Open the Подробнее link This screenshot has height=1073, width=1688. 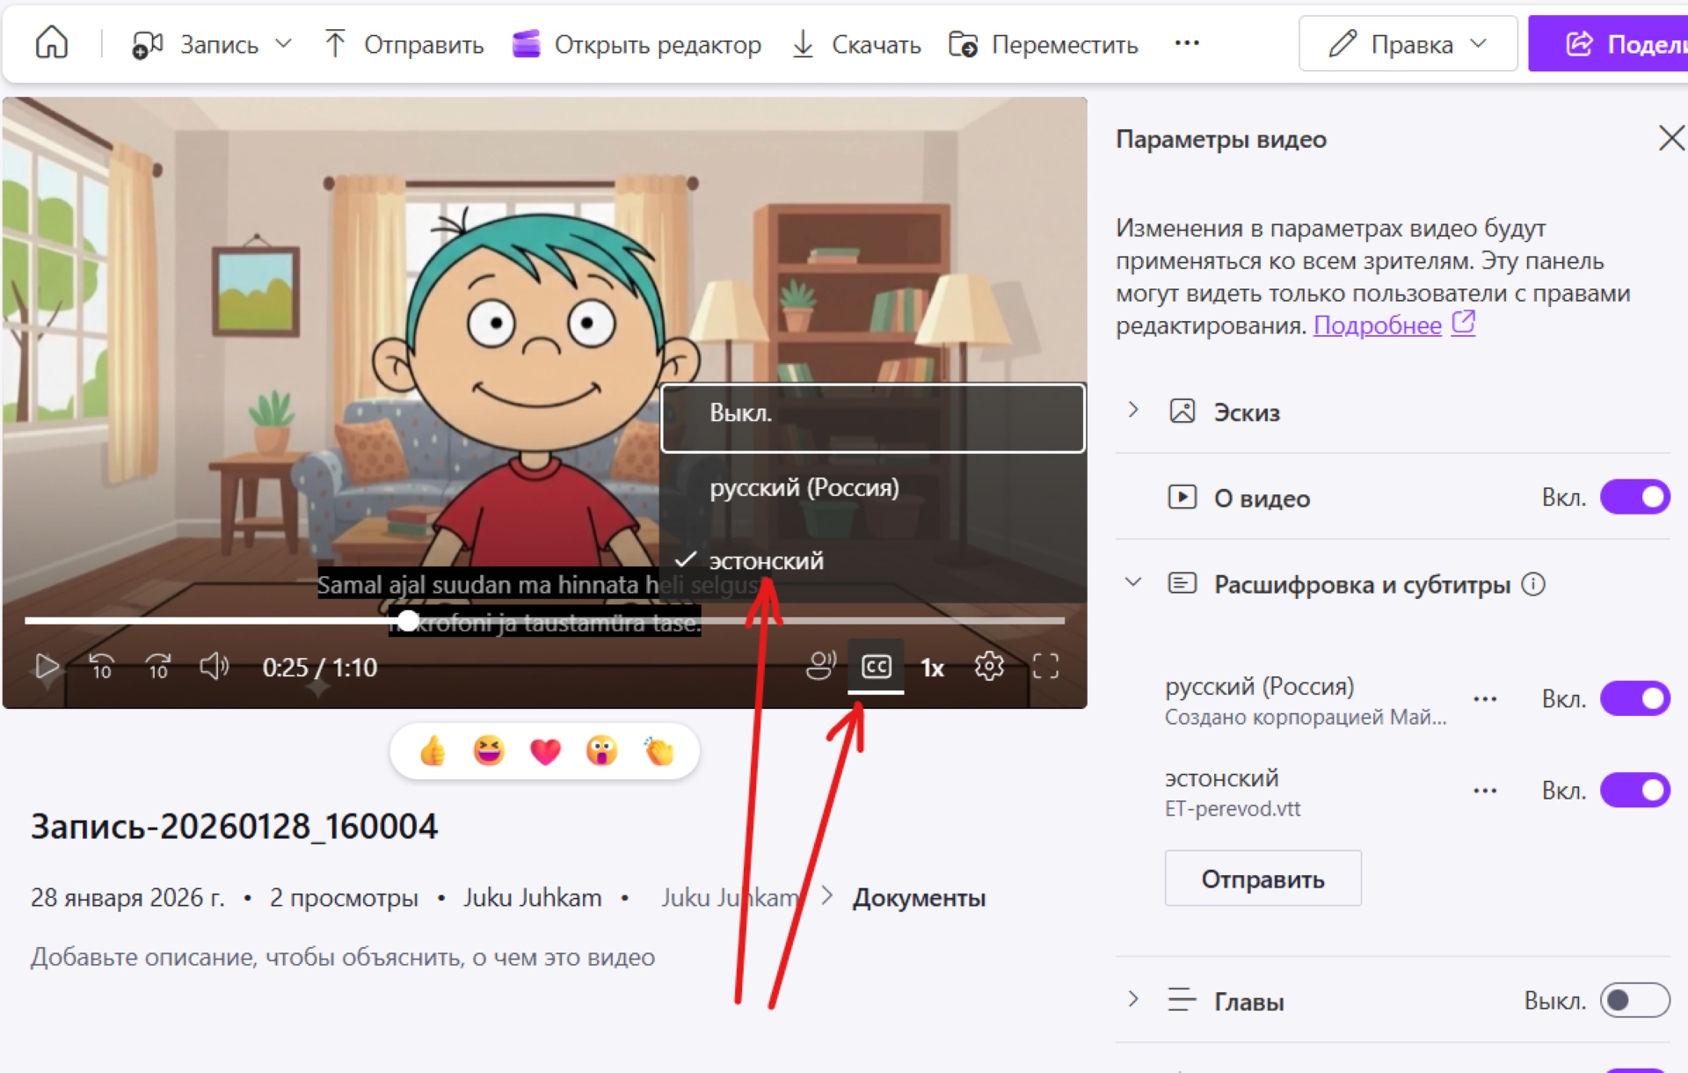pyautogui.click(x=1377, y=326)
